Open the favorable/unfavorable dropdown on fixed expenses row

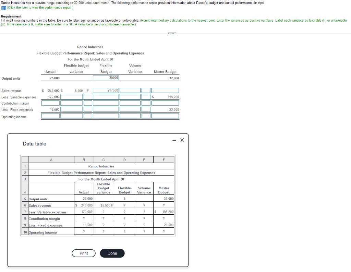pos(88,109)
